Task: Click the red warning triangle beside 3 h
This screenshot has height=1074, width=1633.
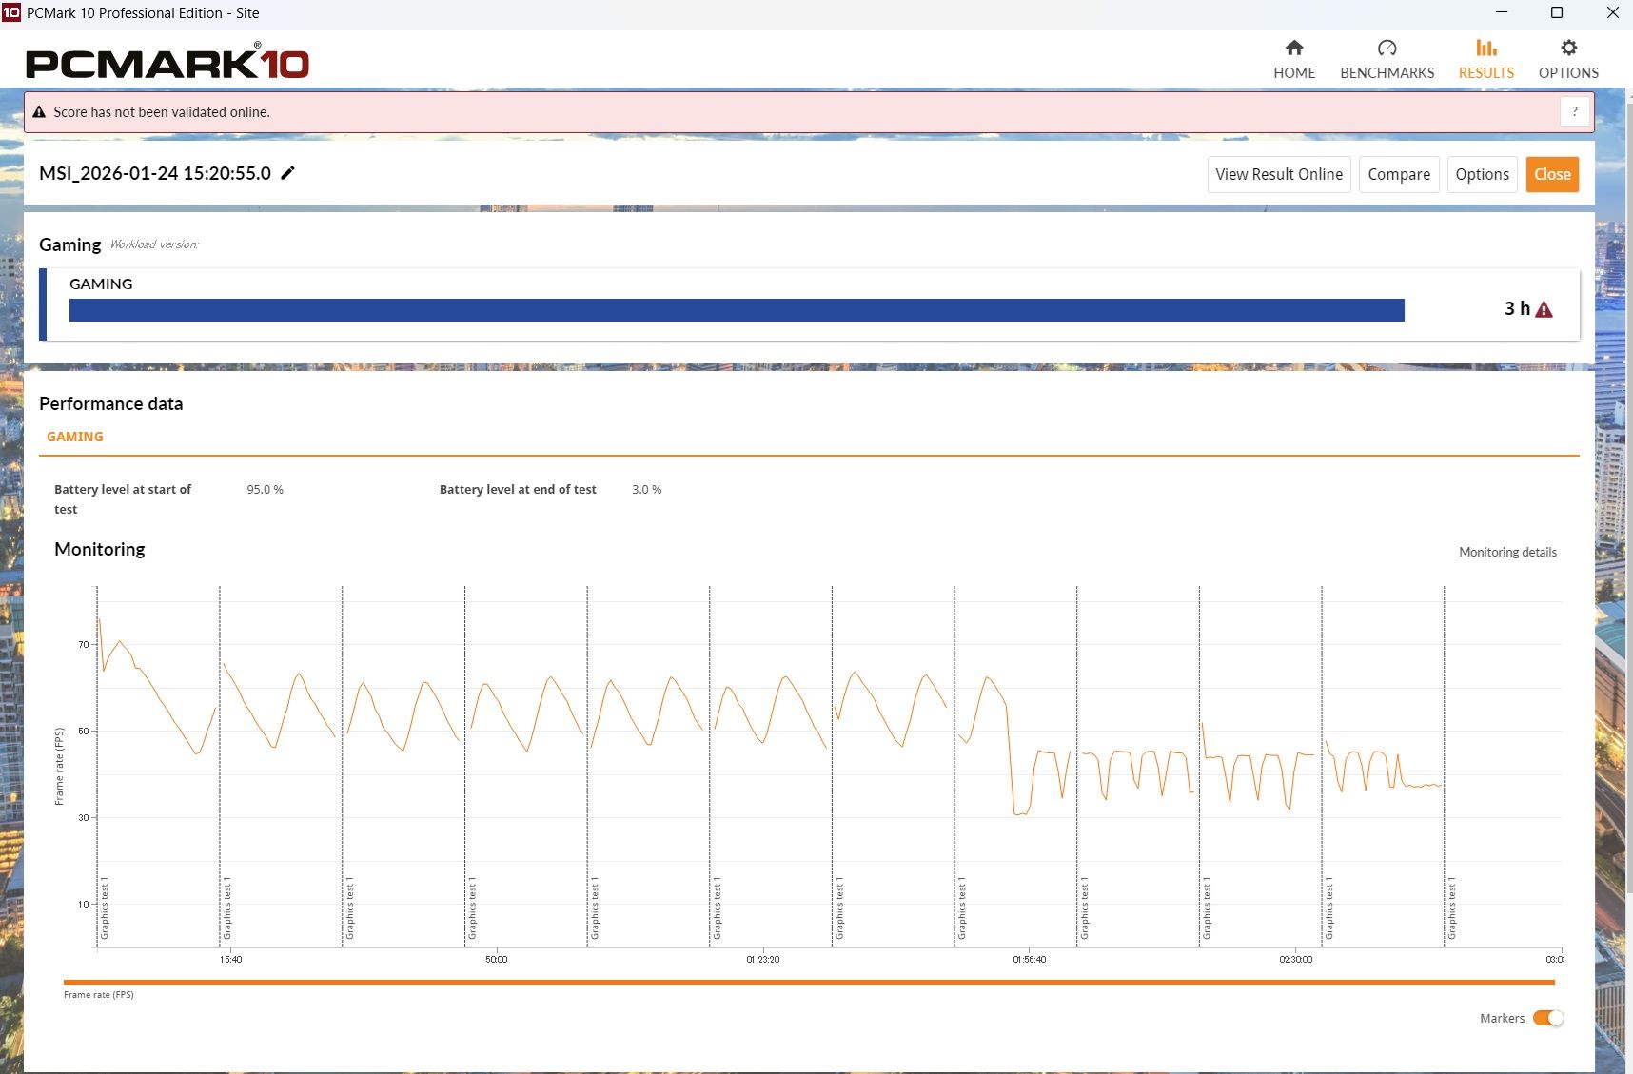Action: [1544, 309]
